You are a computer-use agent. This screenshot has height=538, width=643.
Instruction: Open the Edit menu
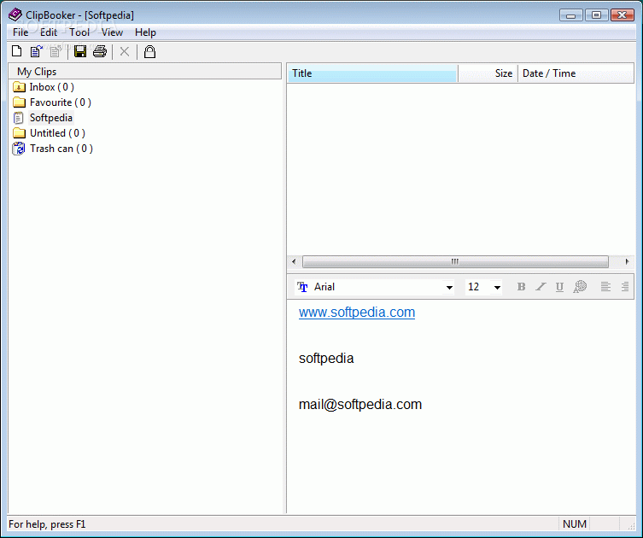pyautogui.click(x=49, y=32)
